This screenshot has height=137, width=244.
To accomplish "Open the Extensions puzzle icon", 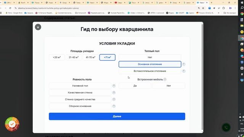I will pyautogui.click(x=224, y=8).
